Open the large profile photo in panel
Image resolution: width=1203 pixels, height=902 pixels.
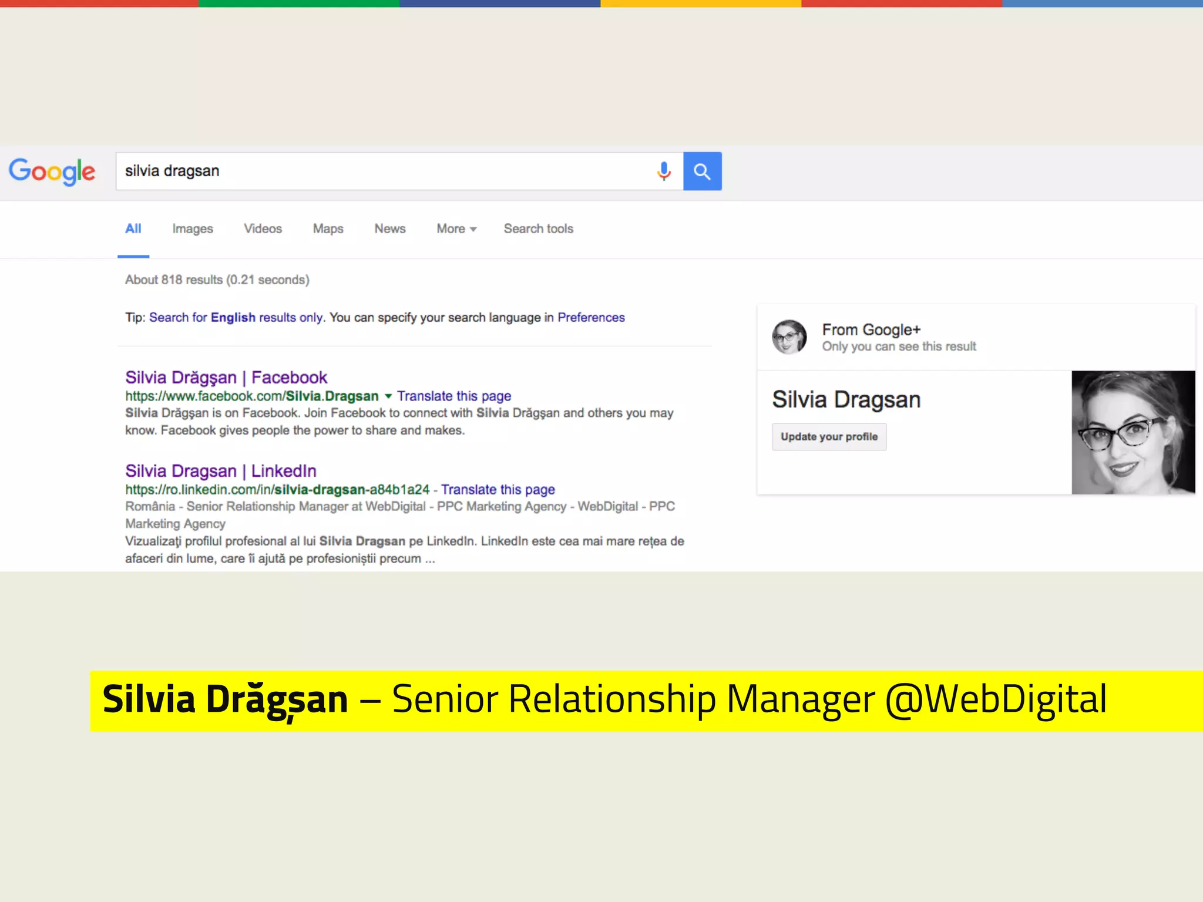coord(1133,432)
